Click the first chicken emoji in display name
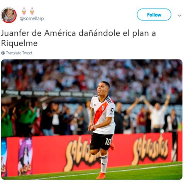Screen dimensions: 183x183 (24, 11)
